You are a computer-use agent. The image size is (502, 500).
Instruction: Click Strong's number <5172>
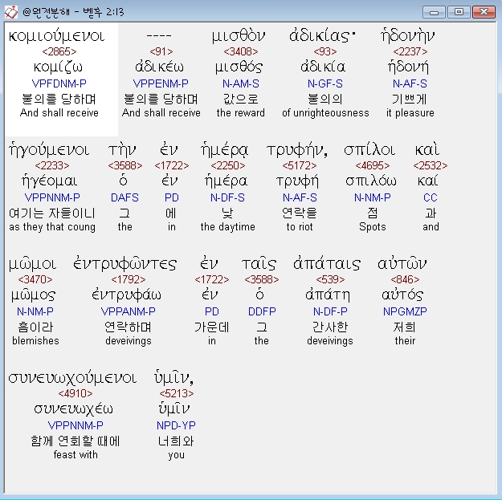300,165
